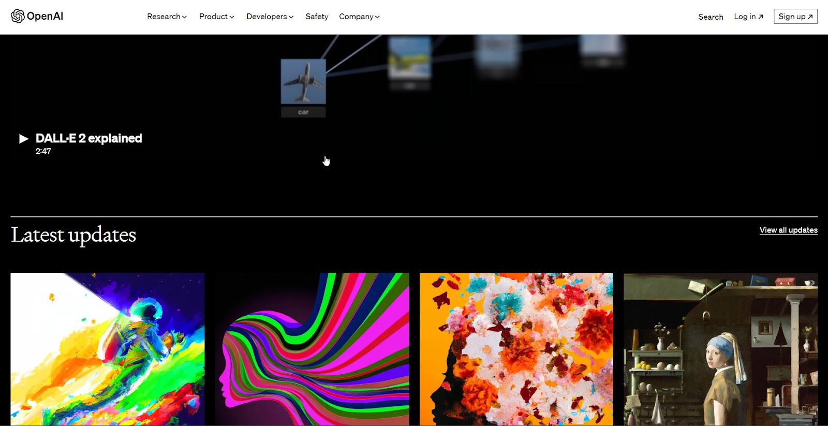Click the OpenAI logo in the header

pyautogui.click(x=37, y=16)
